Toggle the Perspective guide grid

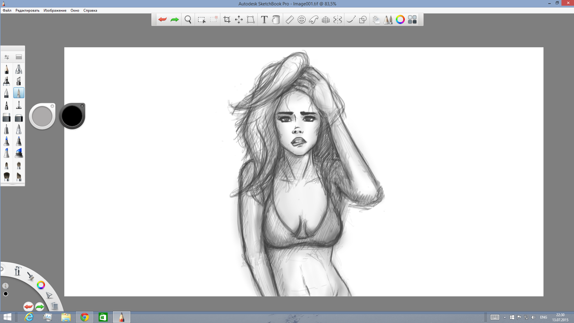pos(326,20)
